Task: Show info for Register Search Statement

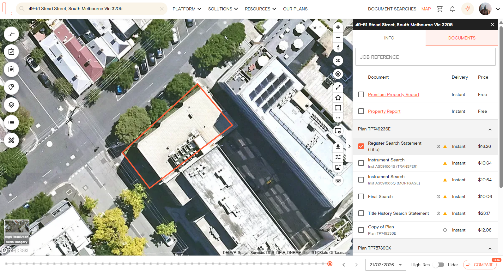Action: click(438, 146)
